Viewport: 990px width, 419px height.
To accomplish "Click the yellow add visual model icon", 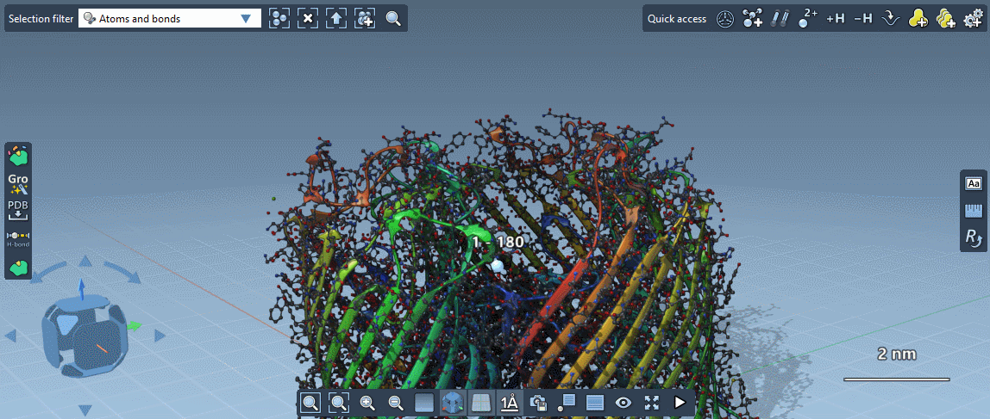I will [x=918, y=19].
